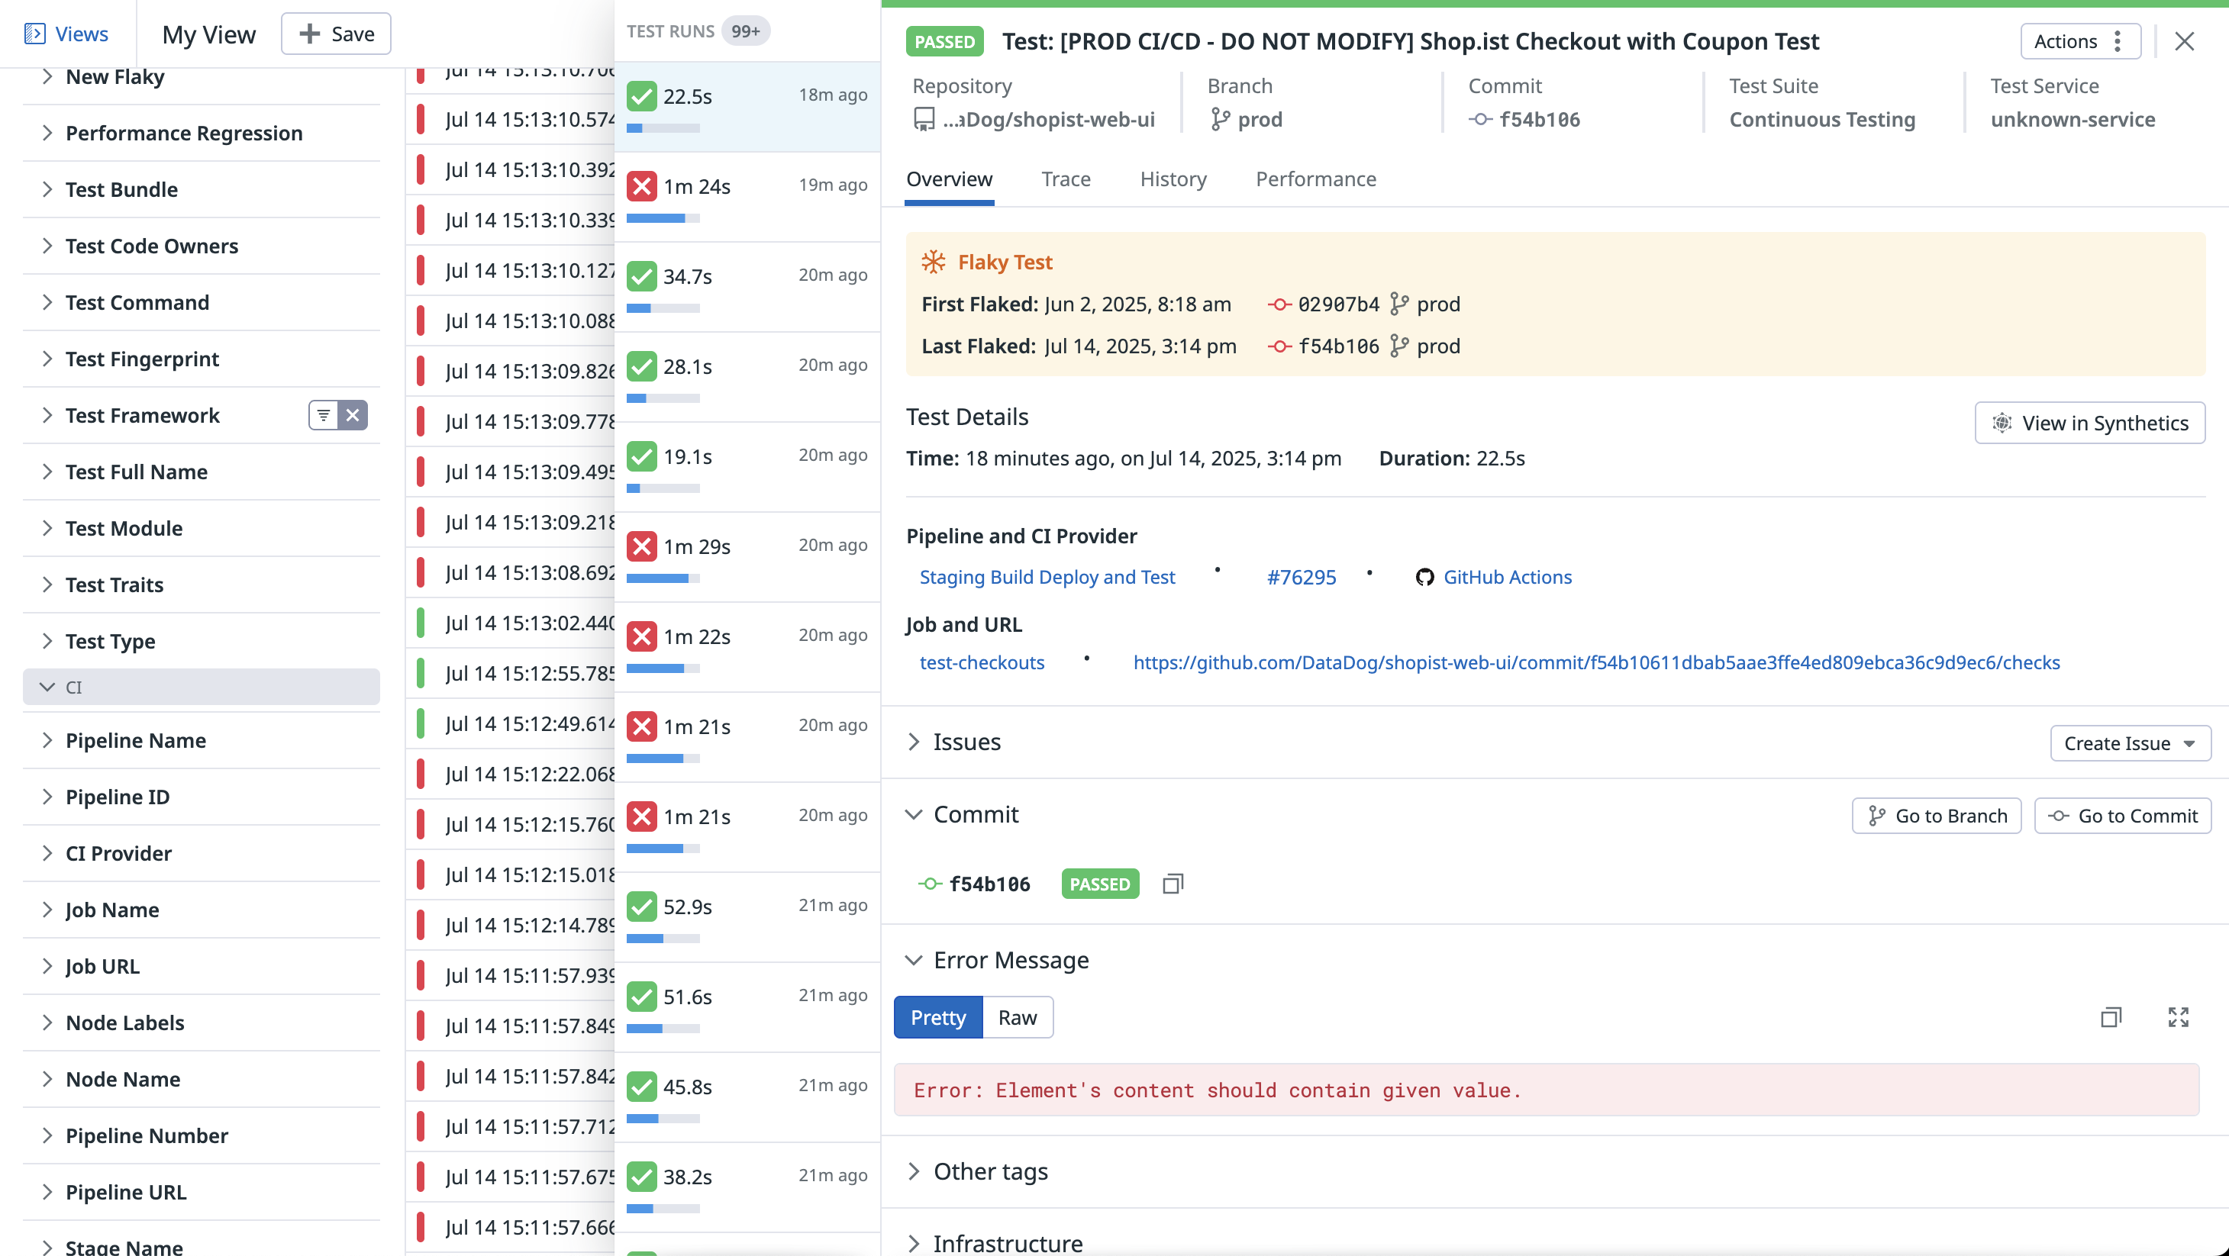
Task: Click the repository icon next to shopist-web-ui
Action: point(923,119)
